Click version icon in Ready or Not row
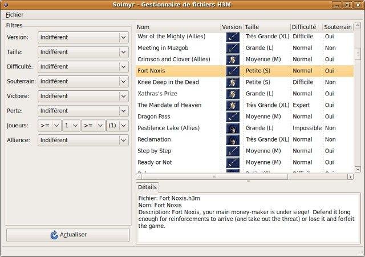This screenshot has height=257, width=365. 233,162
